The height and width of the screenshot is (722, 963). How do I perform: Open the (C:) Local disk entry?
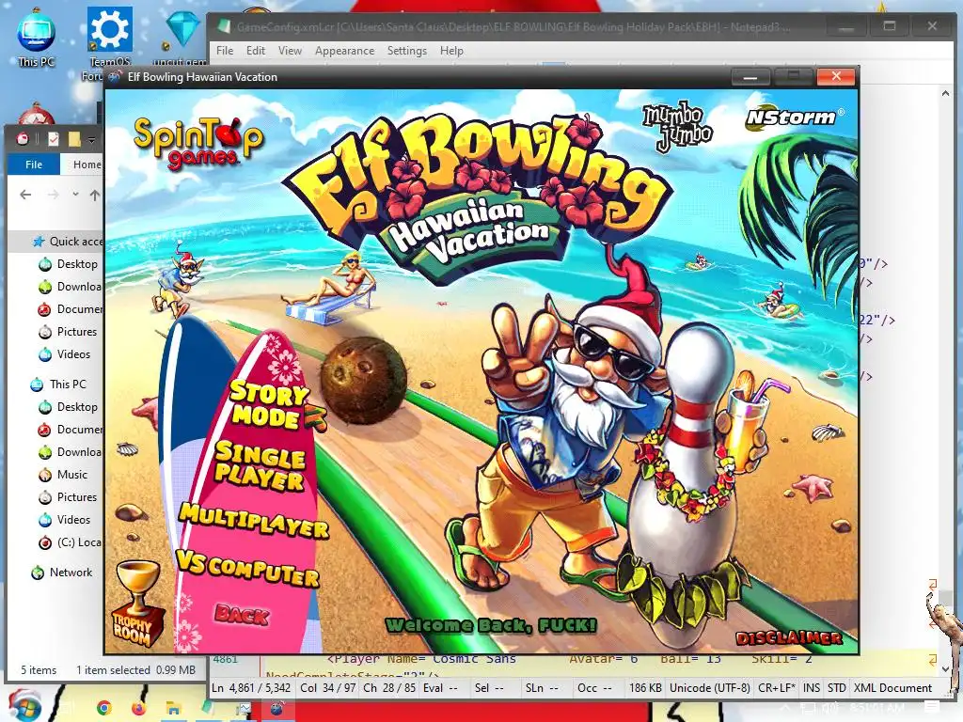click(70, 542)
